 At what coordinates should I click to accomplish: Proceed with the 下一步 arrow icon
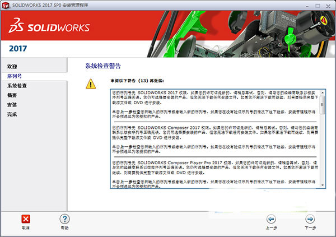coord(310,219)
